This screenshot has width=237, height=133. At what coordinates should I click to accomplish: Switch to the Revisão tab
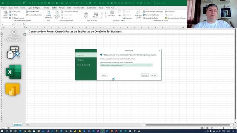(62, 8)
